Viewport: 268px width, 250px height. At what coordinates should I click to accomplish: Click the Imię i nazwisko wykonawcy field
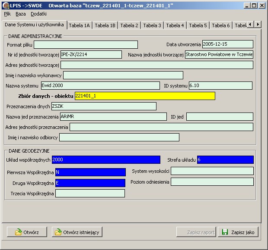pos(123,75)
